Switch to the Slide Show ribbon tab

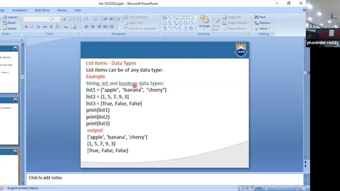click(42, 10)
